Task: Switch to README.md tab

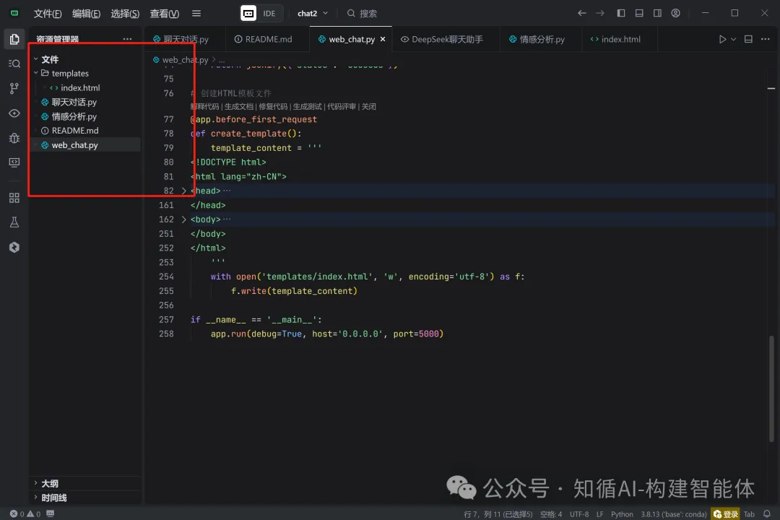Action: tap(263, 39)
